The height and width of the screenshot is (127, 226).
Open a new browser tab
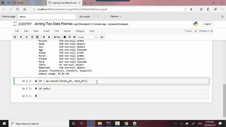pos(85,3)
